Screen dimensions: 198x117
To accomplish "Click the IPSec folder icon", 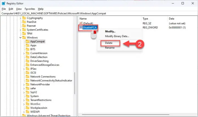I will point(27,69).
